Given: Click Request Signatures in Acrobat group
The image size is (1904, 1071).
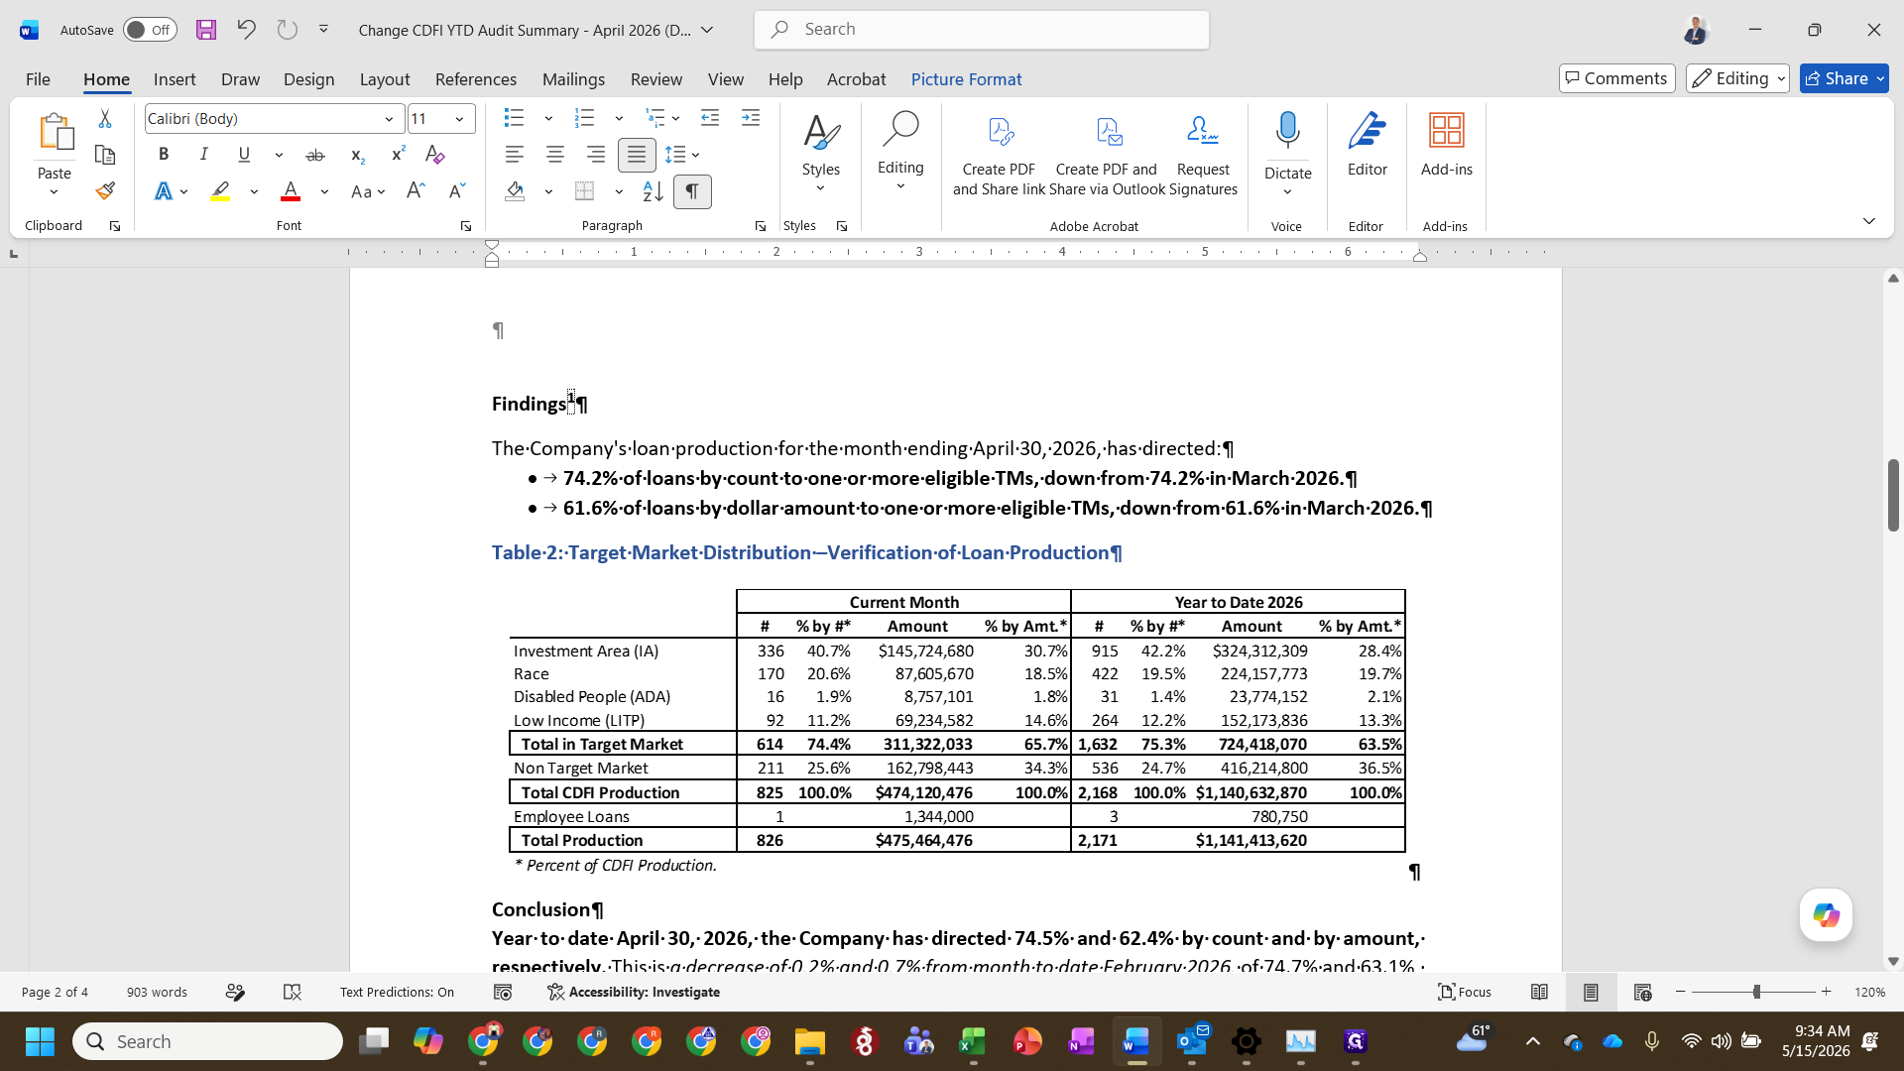Looking at the screenshot, I should pyautogui.click(x=1203, y=154).
